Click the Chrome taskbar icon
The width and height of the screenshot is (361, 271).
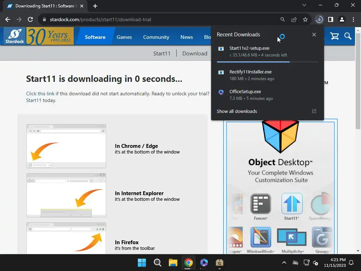point(188,263)
